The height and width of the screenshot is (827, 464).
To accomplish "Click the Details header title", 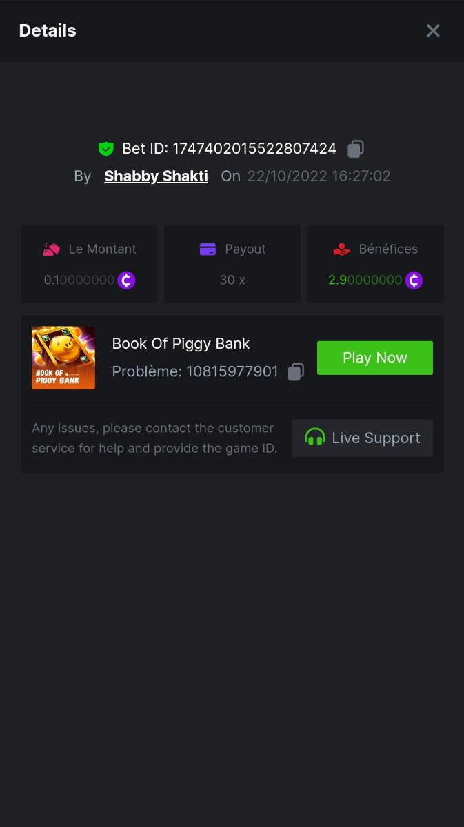I will click(48, 30).
